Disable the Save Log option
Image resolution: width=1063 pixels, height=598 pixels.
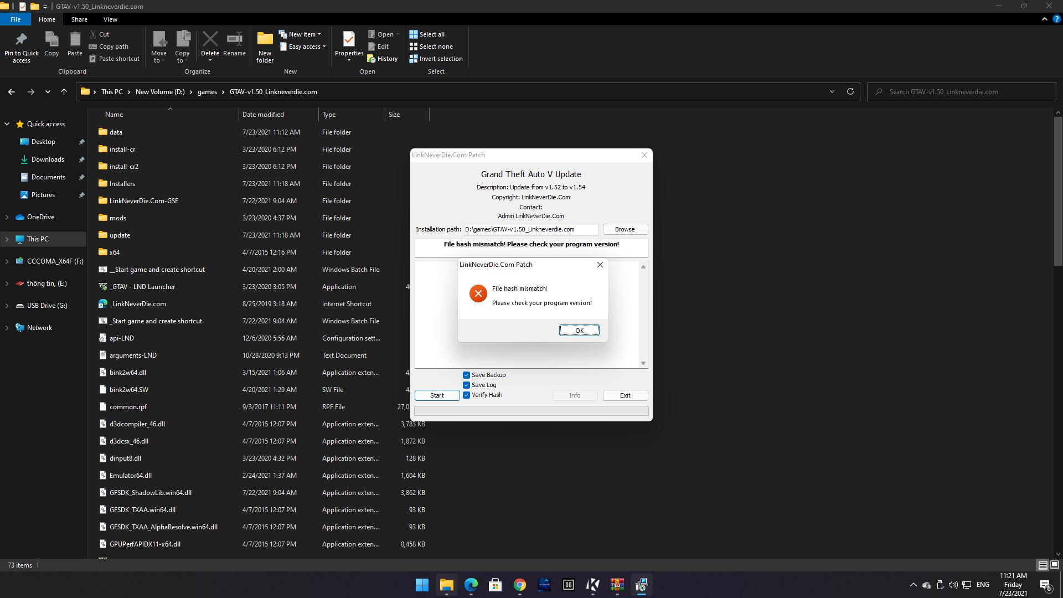466,385
